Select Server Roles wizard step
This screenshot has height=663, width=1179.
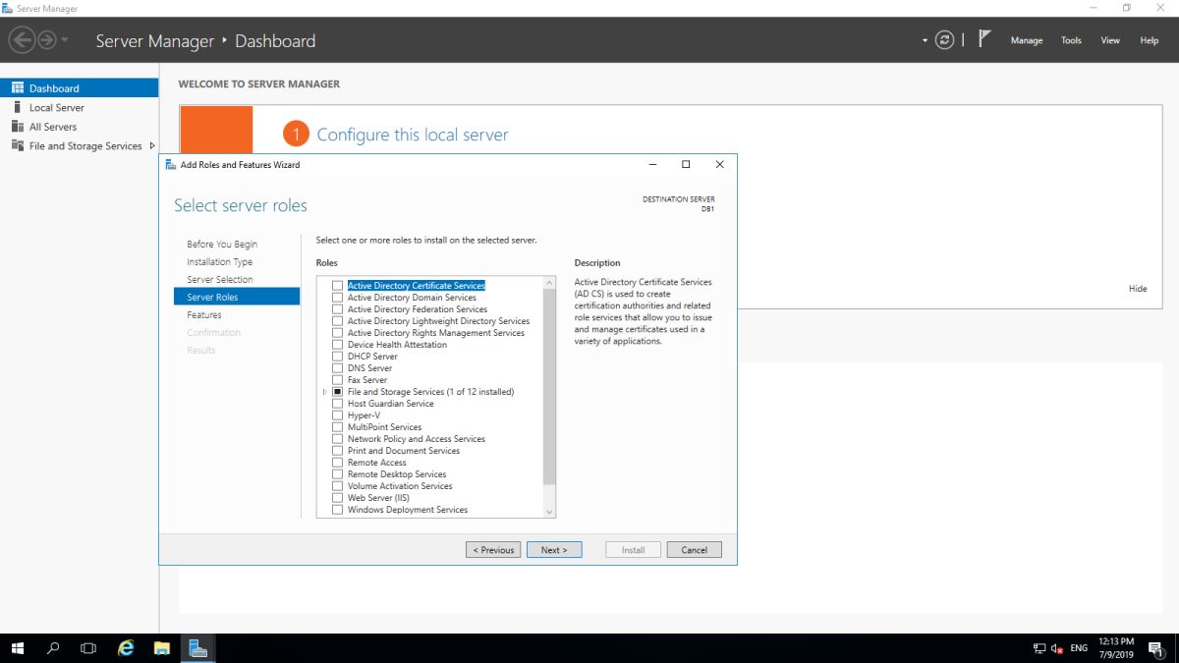(x=237, y=297)
